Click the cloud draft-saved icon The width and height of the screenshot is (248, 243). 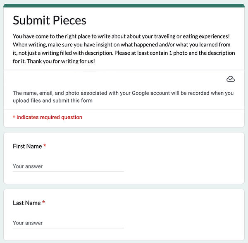(x=231, y=79)
